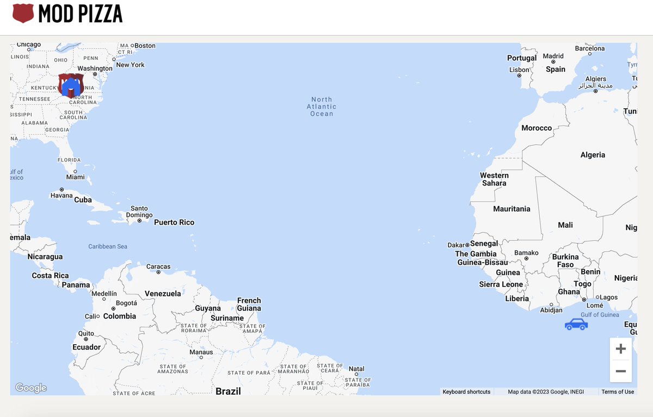Click the Boston city label
Viewport: 653px width, 417px height.
pyautogui.click(x=145, y=46)
